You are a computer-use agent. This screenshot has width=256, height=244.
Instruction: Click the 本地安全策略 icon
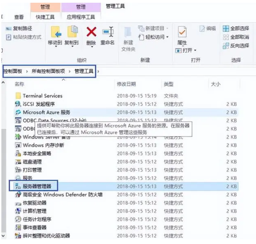[x=18, y=153]
